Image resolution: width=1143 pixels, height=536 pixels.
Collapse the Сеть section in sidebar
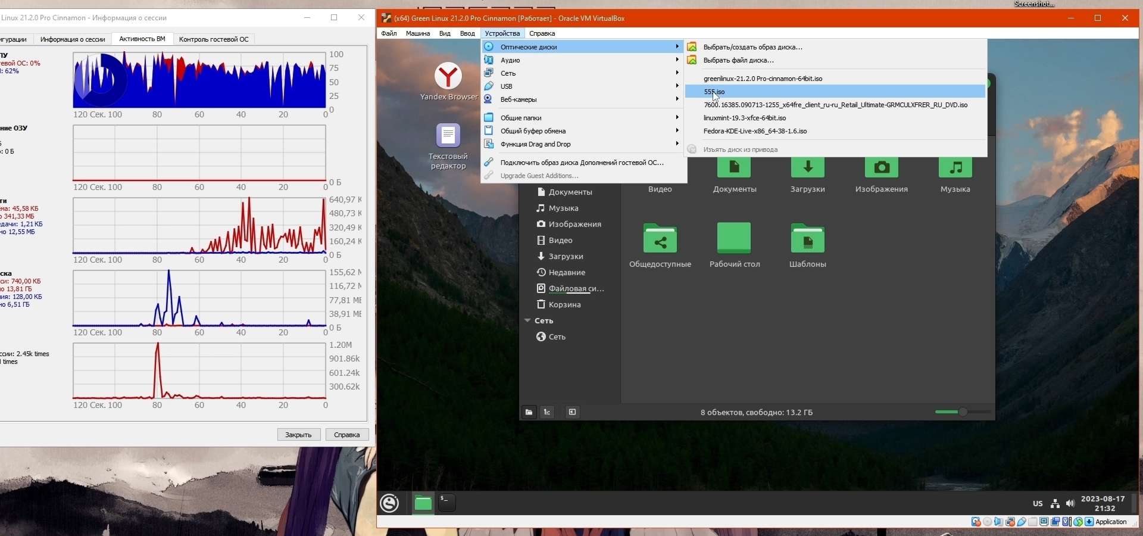click(527, 321)
